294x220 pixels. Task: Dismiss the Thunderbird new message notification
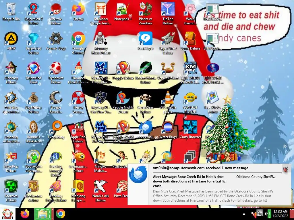[x=286, y=168]
